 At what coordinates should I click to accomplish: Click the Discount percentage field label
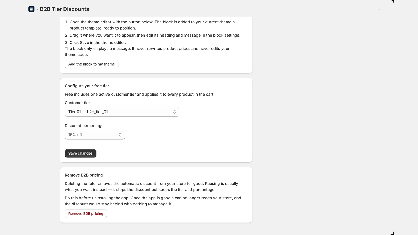click(84, 126)
